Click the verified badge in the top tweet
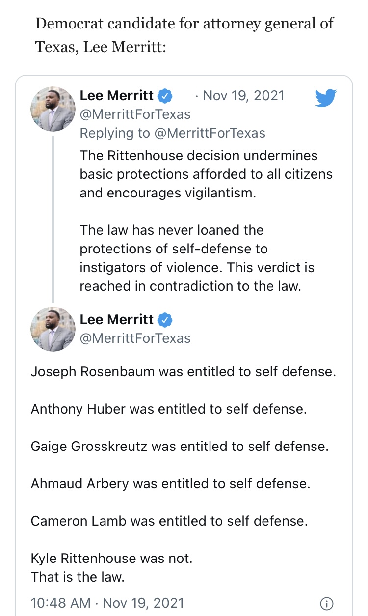Image resolution: width=368 pixels, height=616 pixels. point(166,96)
